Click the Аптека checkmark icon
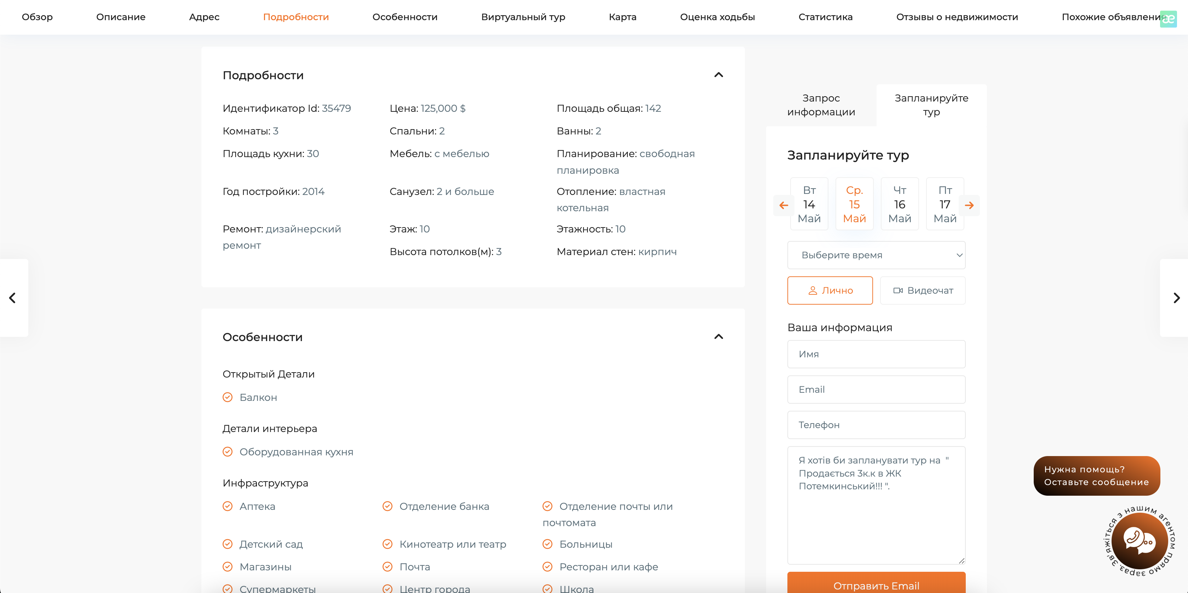1188x593 pixels. (227, 506)
